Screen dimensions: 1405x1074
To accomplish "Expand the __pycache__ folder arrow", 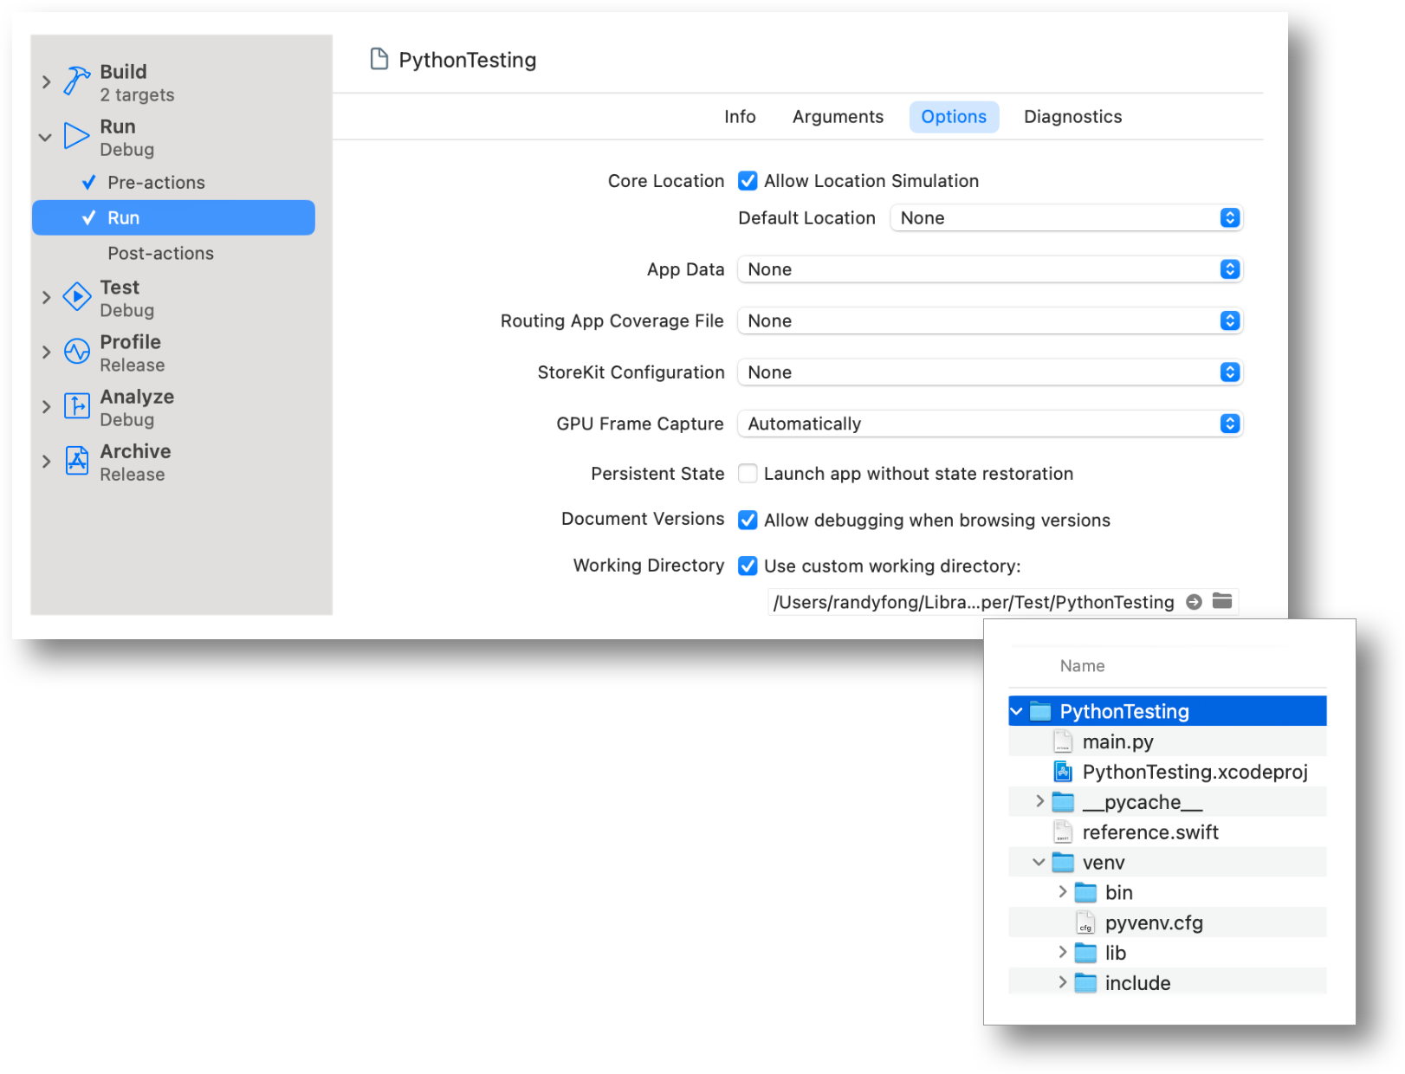I will coord(1039,801).
